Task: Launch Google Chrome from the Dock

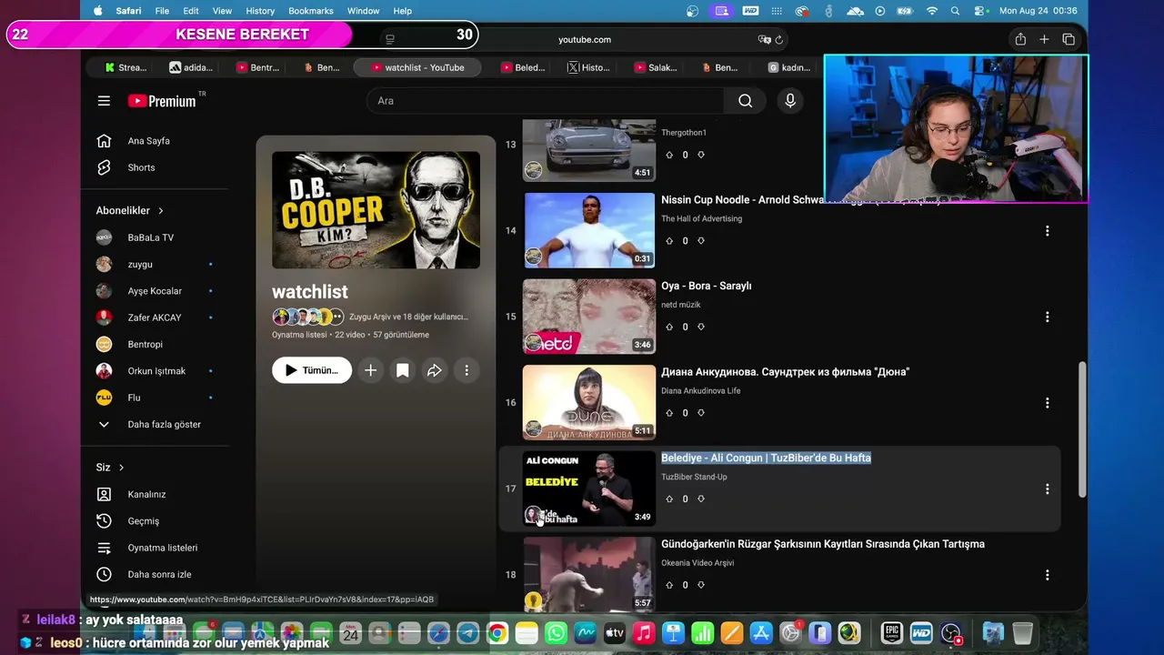Action: pos(497,633)
